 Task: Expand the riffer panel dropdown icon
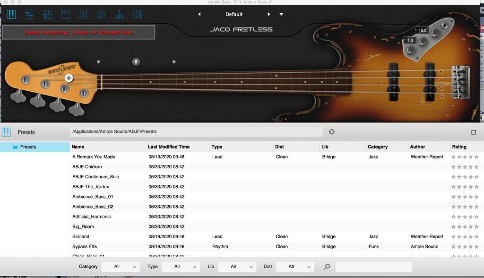click(139, 14)
